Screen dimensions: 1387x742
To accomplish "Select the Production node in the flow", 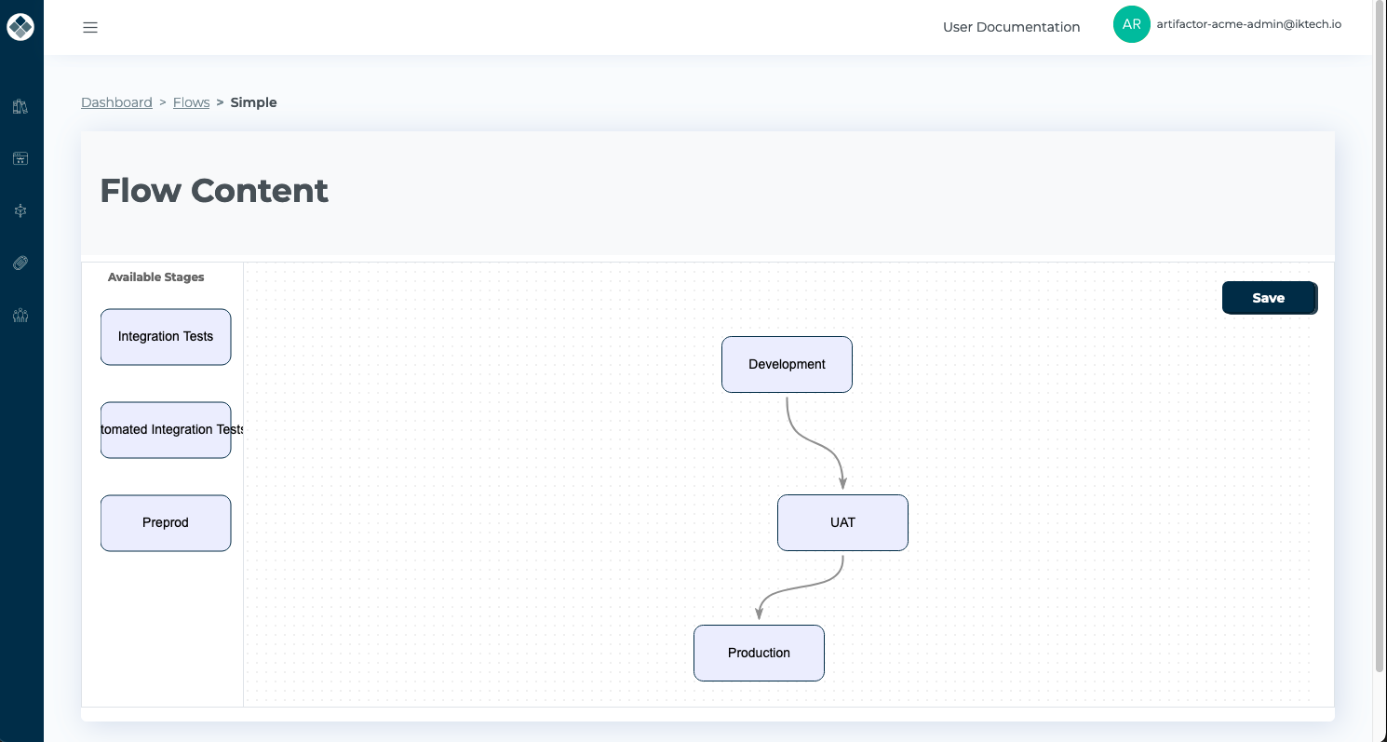I will [x=759, y=653].
